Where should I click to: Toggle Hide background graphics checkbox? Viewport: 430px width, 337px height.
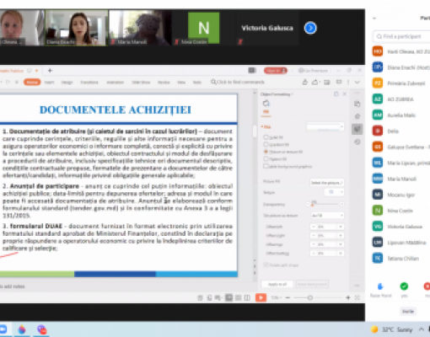tap(266, 166)
